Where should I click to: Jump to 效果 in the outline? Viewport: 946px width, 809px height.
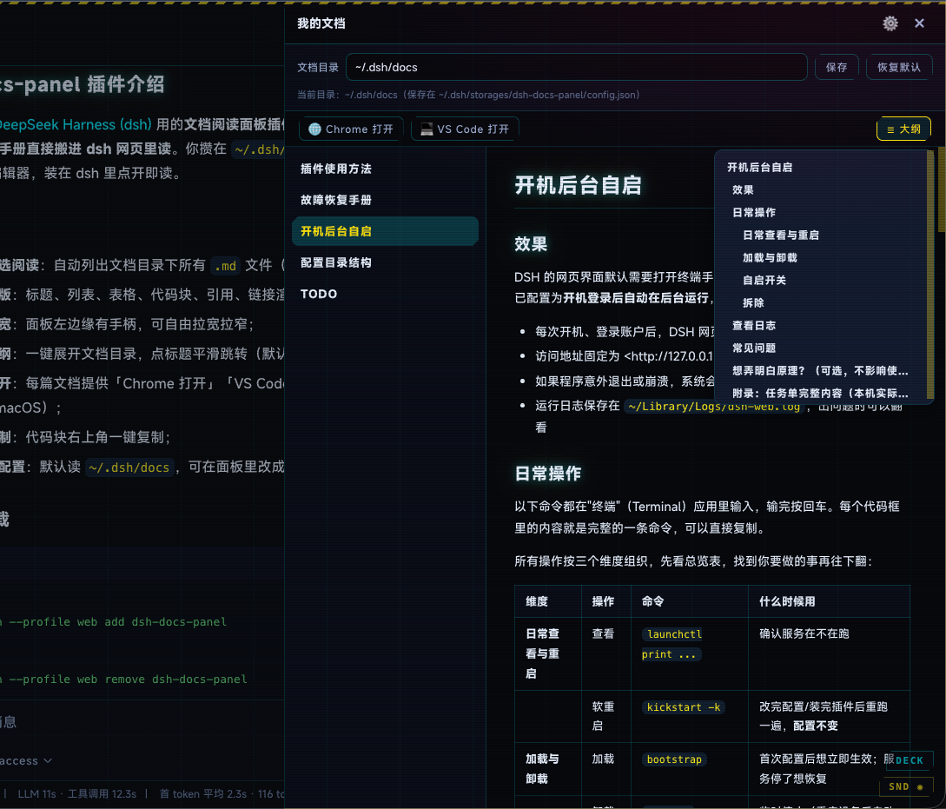(x=743, y=190)
